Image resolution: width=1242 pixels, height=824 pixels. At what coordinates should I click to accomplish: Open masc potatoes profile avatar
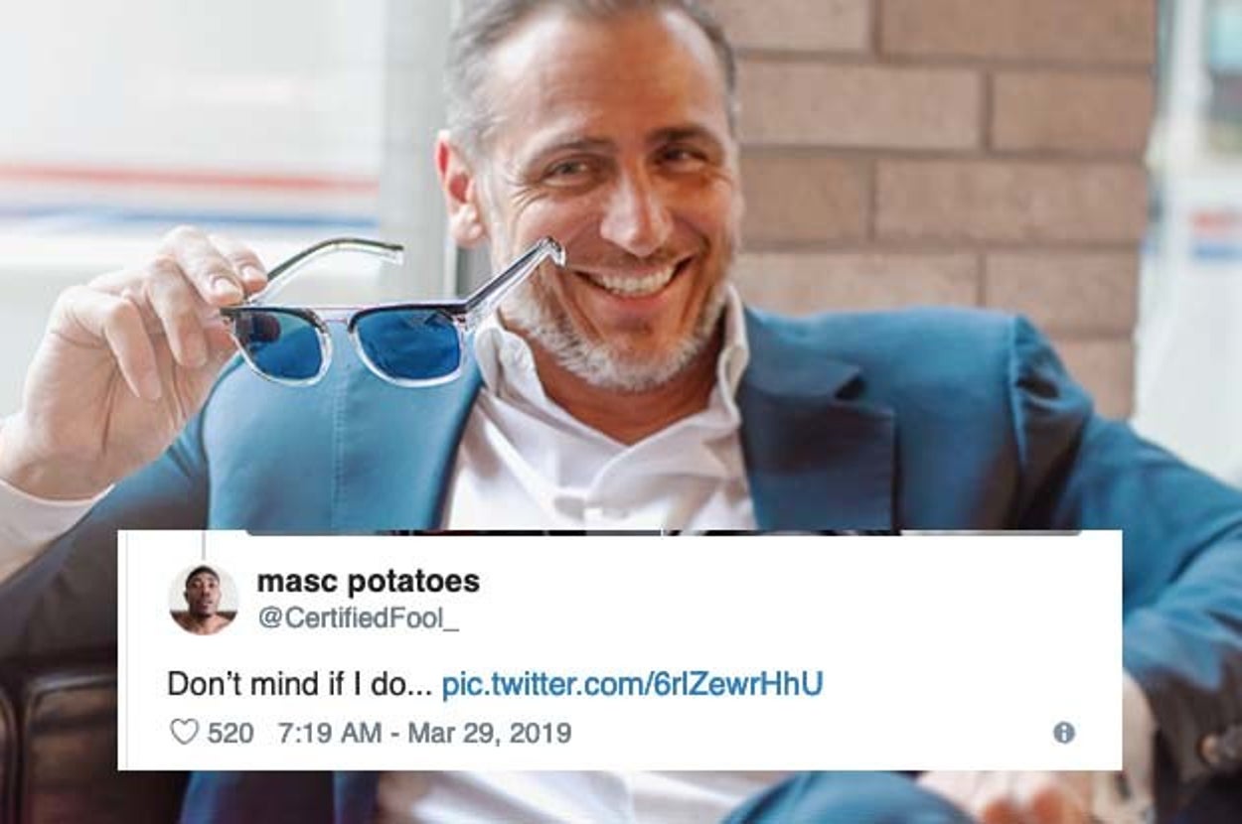tap(204, 599)
